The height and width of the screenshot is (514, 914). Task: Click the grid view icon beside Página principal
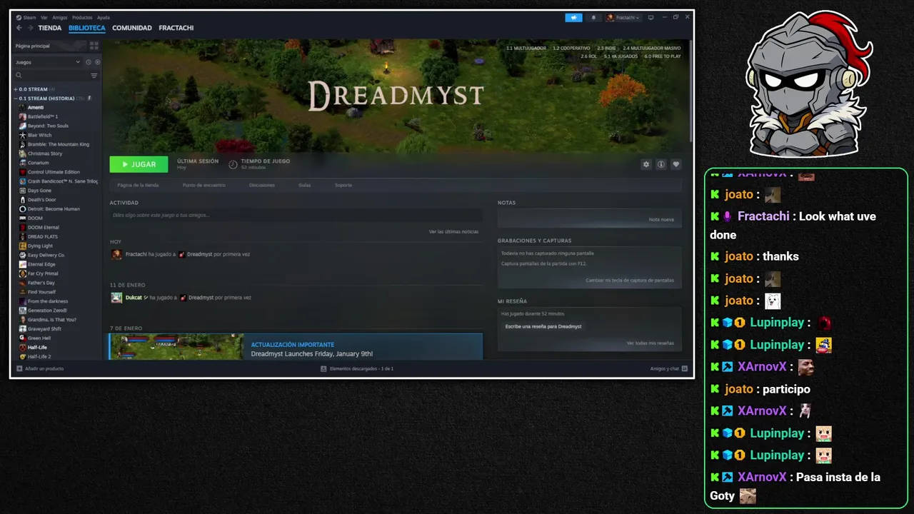point(94,46)
